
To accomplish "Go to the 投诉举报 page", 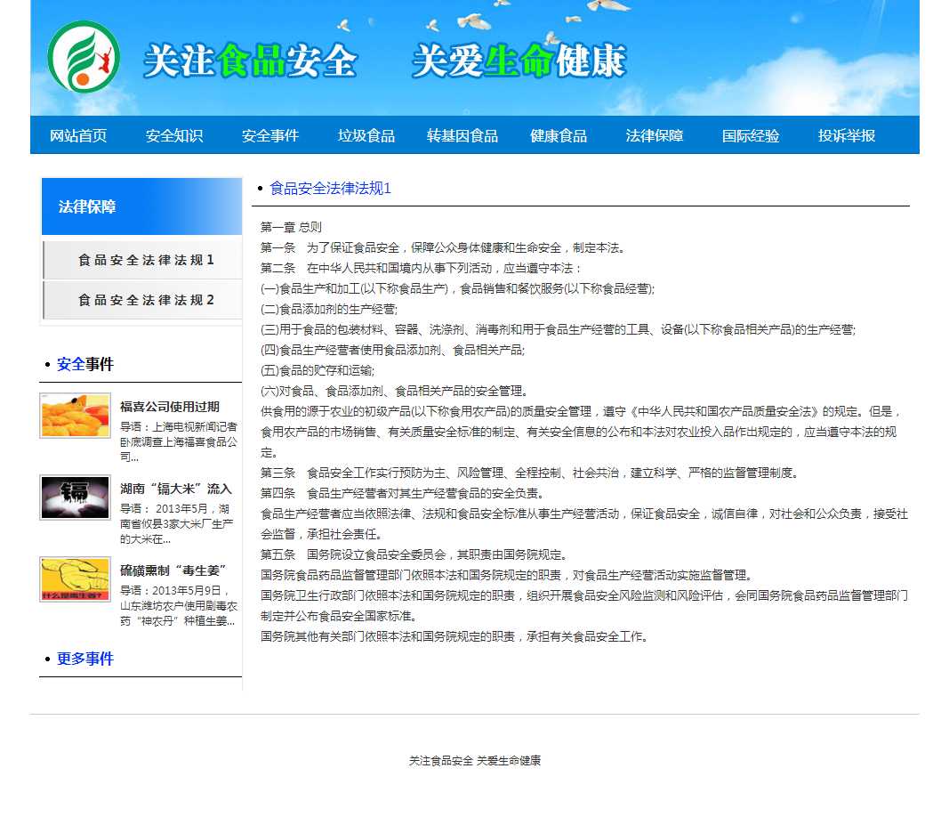I will pos(847,135).
